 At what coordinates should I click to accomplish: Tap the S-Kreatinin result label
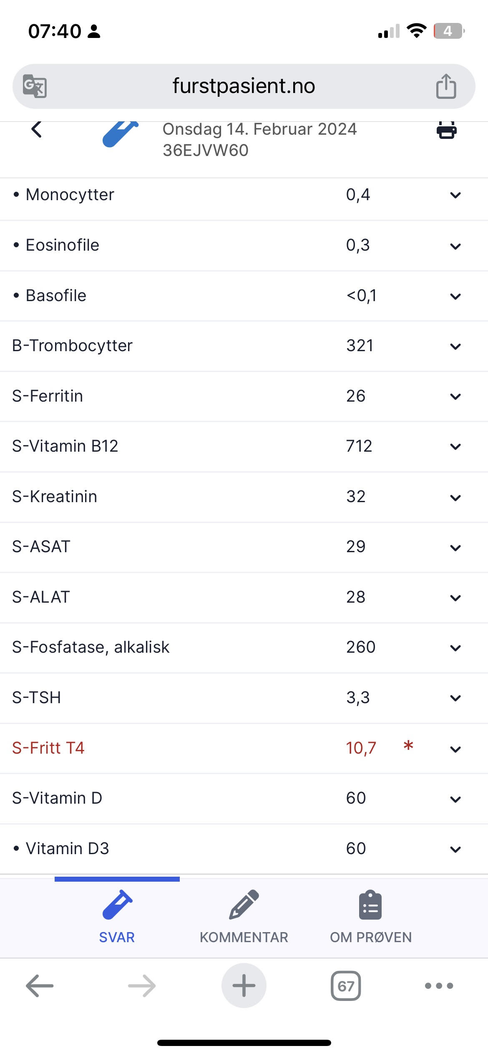pos(55,497)
